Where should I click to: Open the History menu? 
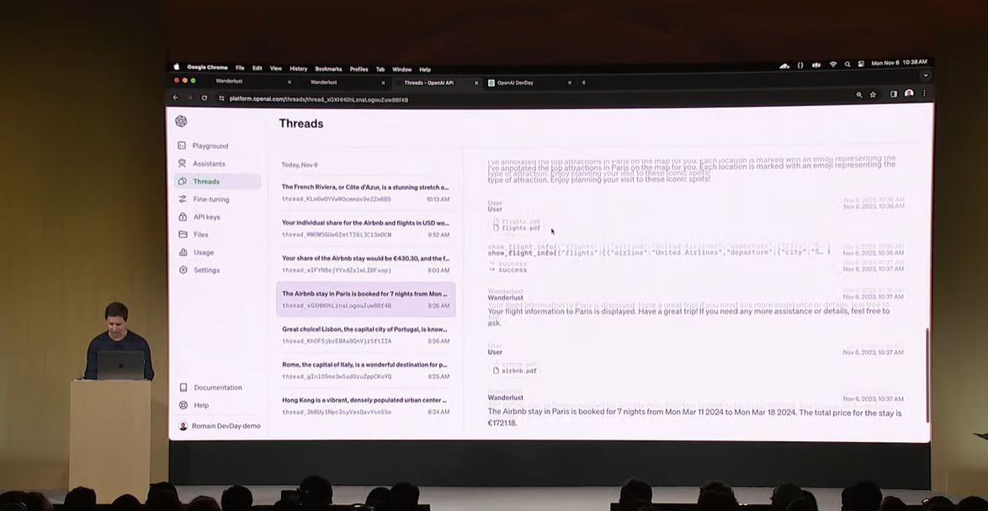[x=298, y=69]
